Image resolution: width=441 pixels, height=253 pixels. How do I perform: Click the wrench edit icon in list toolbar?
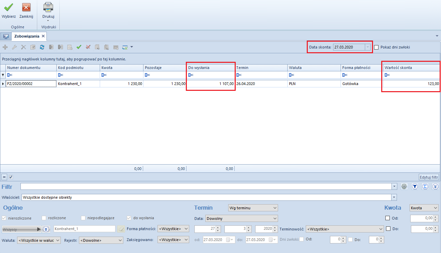[14, 47]
